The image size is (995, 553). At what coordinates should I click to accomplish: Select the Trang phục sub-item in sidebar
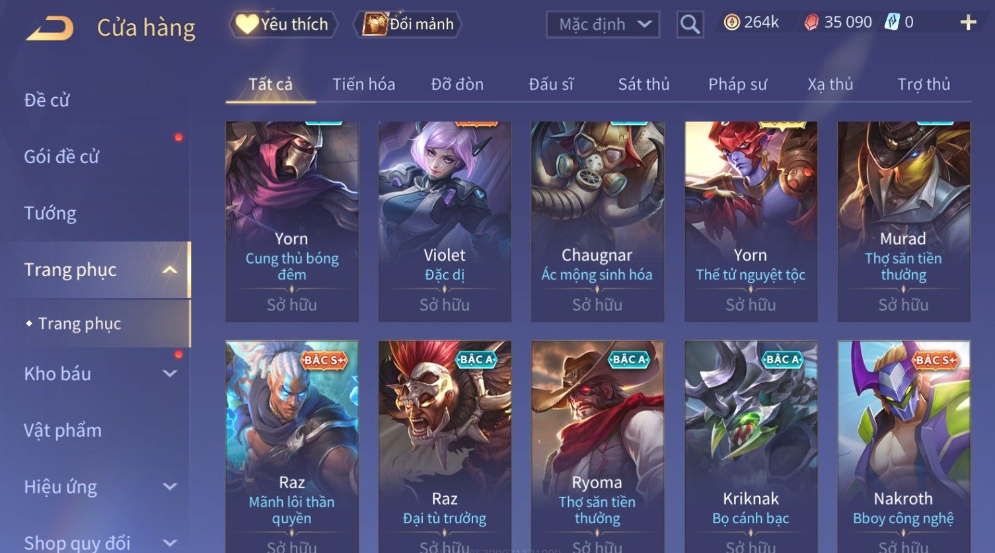click(80, 324)
